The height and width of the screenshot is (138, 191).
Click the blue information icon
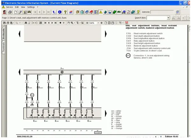[60, 12]
